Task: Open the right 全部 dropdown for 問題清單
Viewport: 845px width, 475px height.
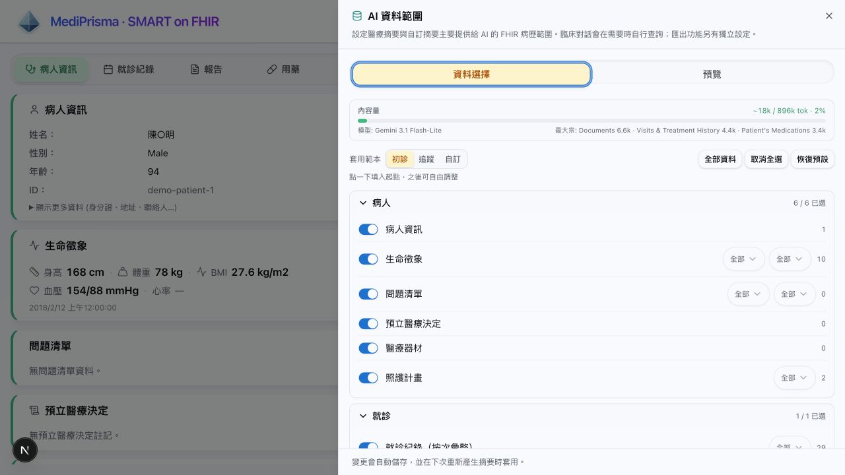Action: pos(795,294)
